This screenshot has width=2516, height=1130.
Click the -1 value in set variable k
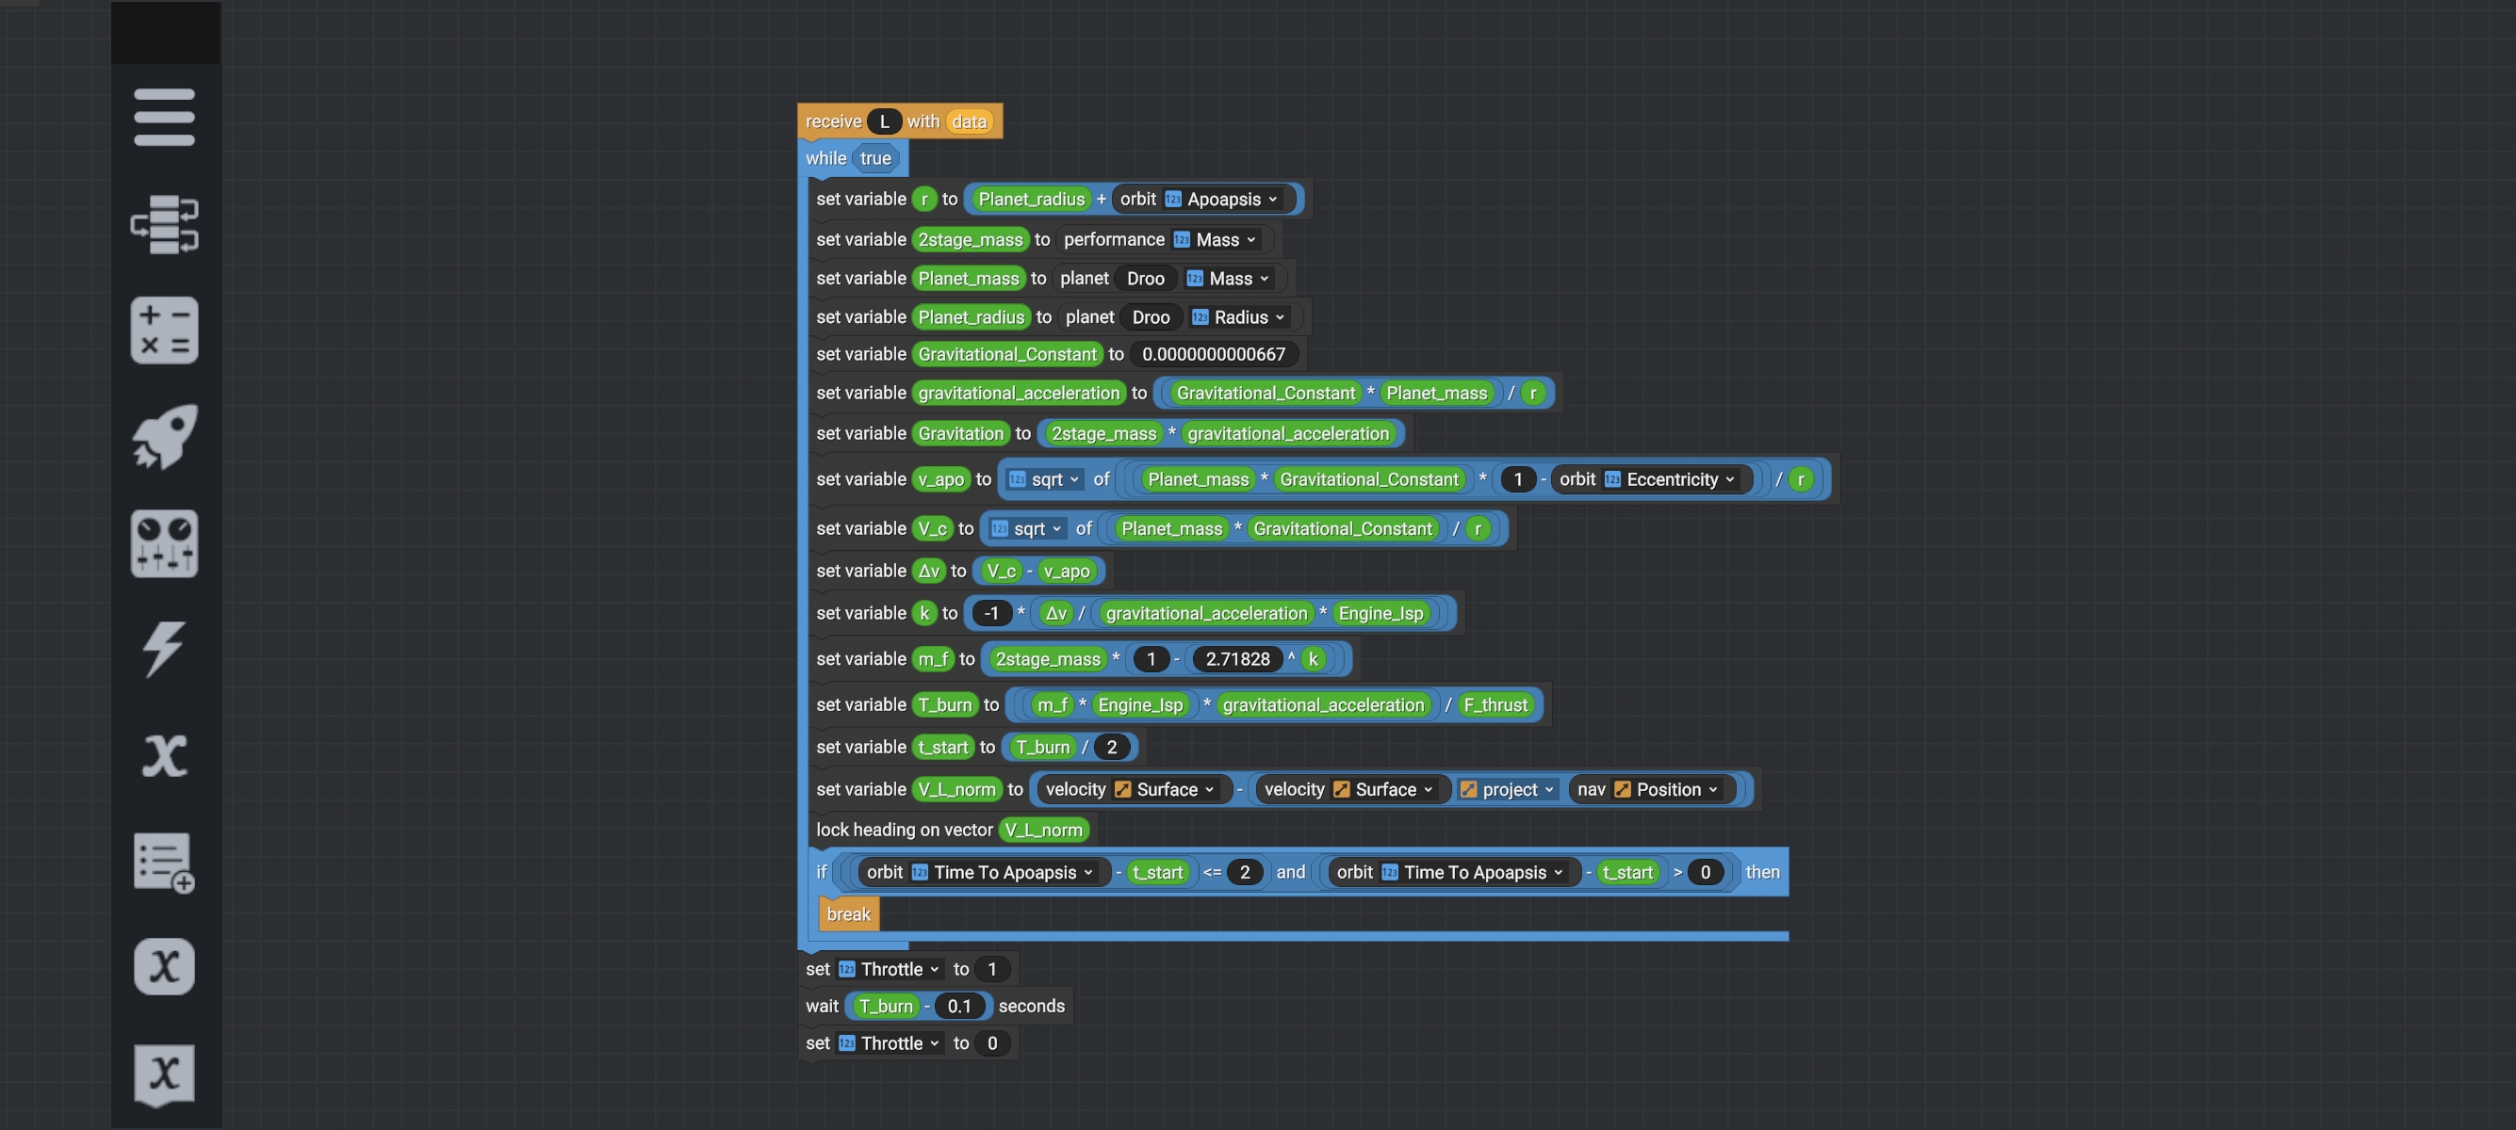[x=991, y=614]
